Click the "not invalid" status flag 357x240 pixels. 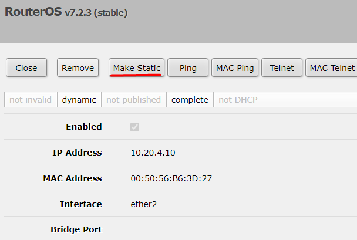pos(31,100)
